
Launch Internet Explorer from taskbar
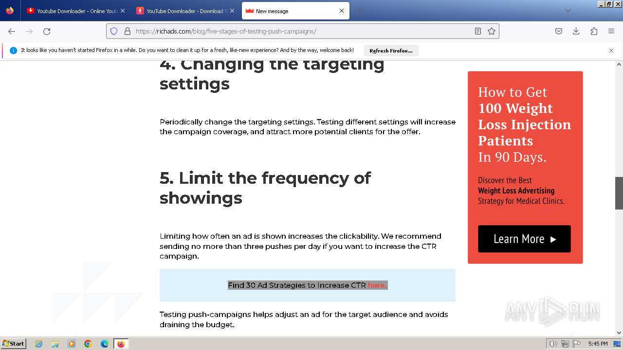pos(39,344)
